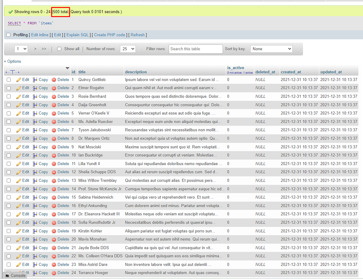Click the red Delete icon for Torrance Hoeger

pos(54,273)
